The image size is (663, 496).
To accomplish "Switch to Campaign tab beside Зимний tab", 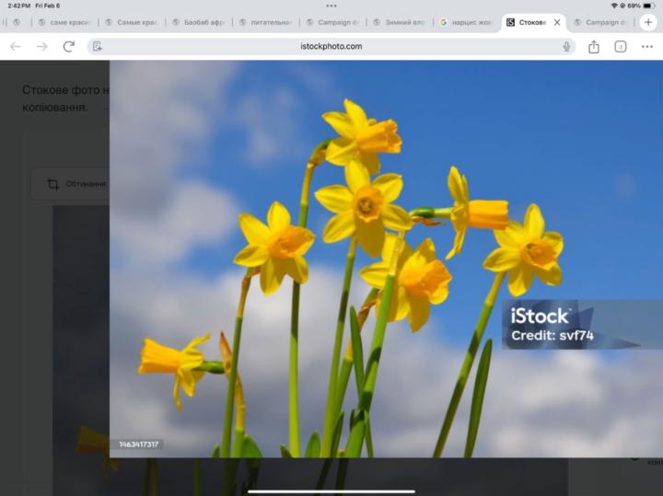I will [x=332, y=22].
